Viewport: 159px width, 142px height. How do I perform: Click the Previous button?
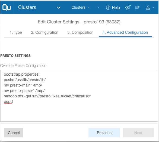(104, 133)
